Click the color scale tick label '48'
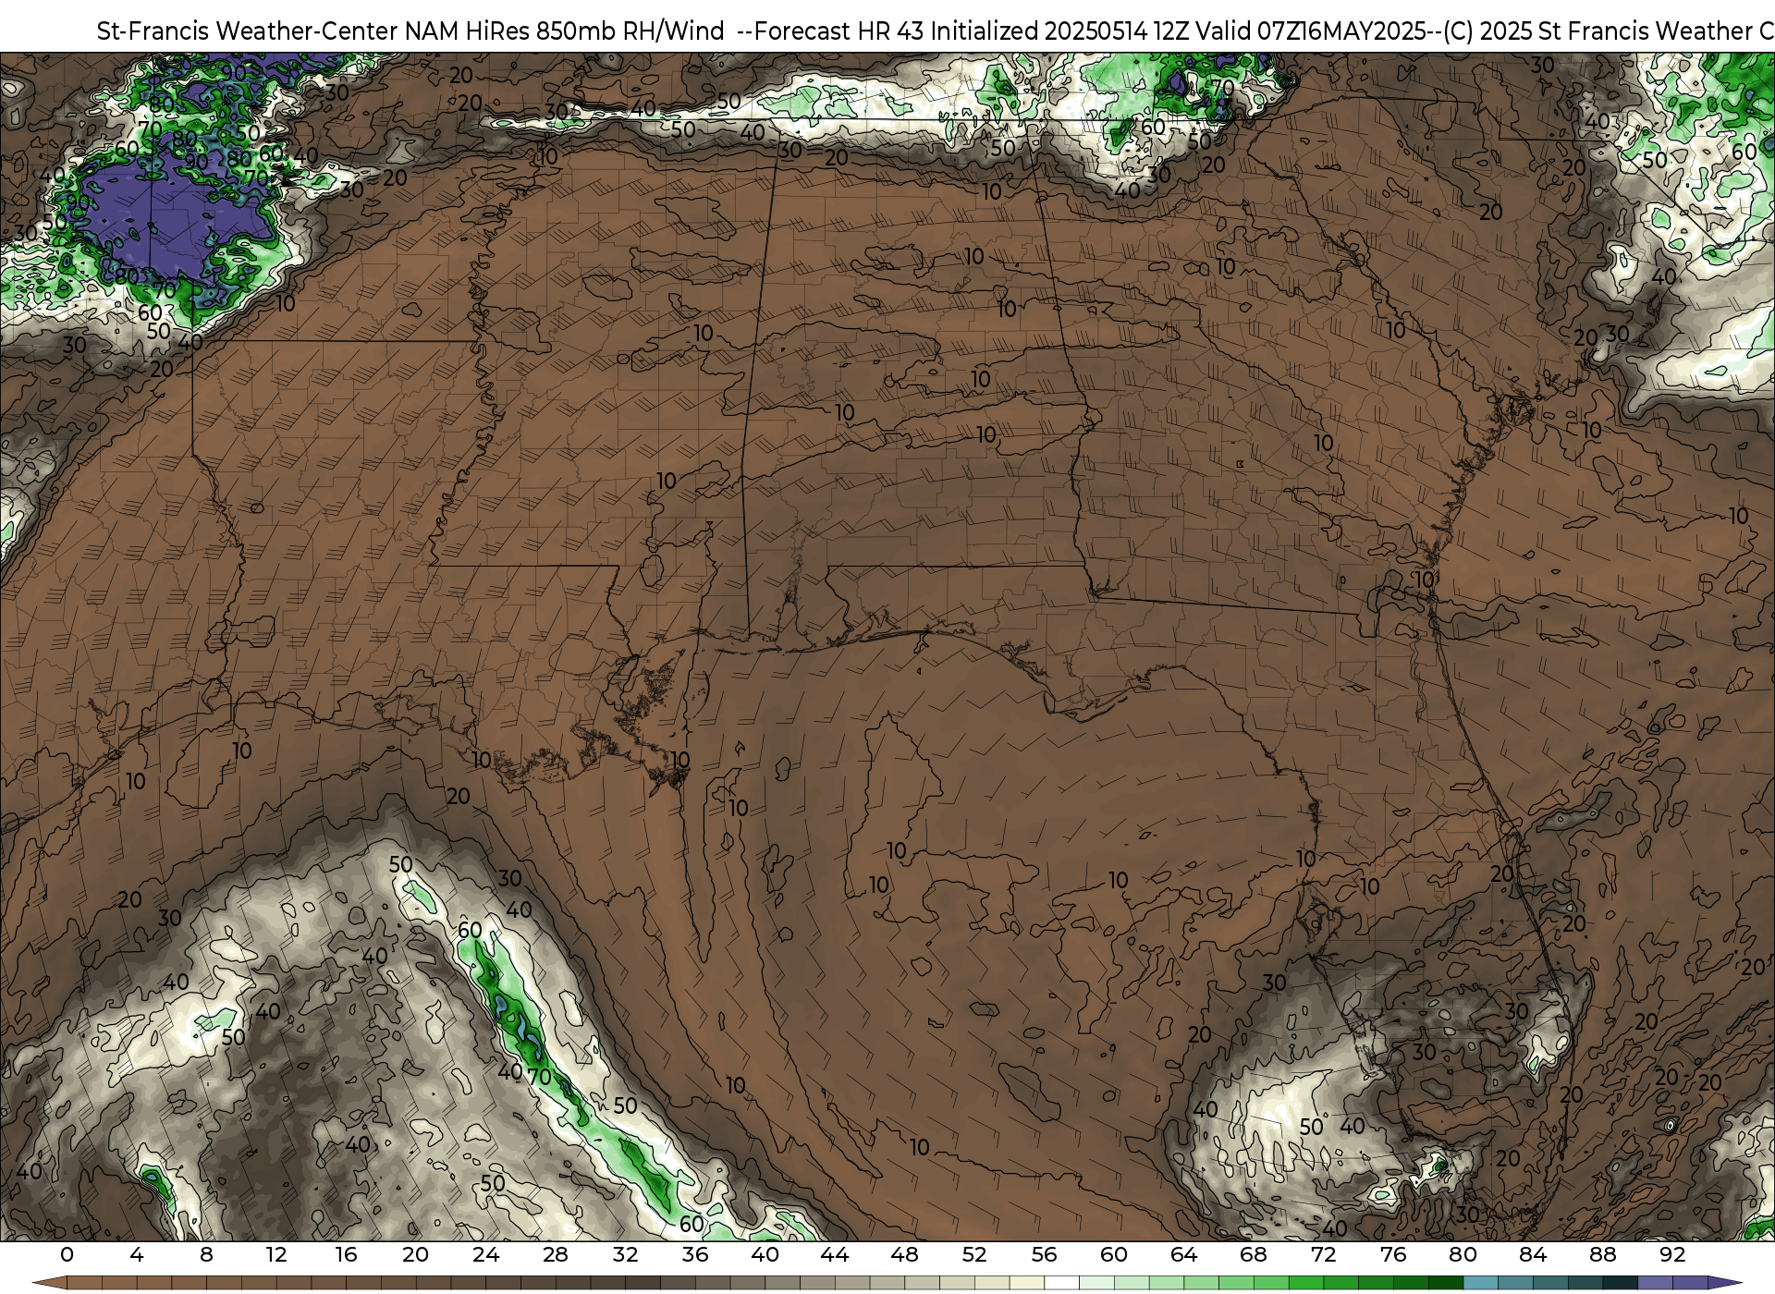1775x1294 pixels. [x=904, y=1254]
